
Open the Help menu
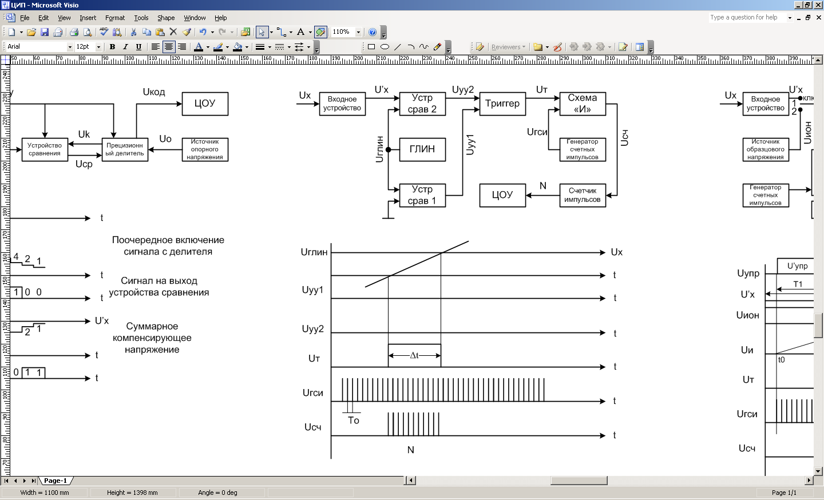point(221,18)
